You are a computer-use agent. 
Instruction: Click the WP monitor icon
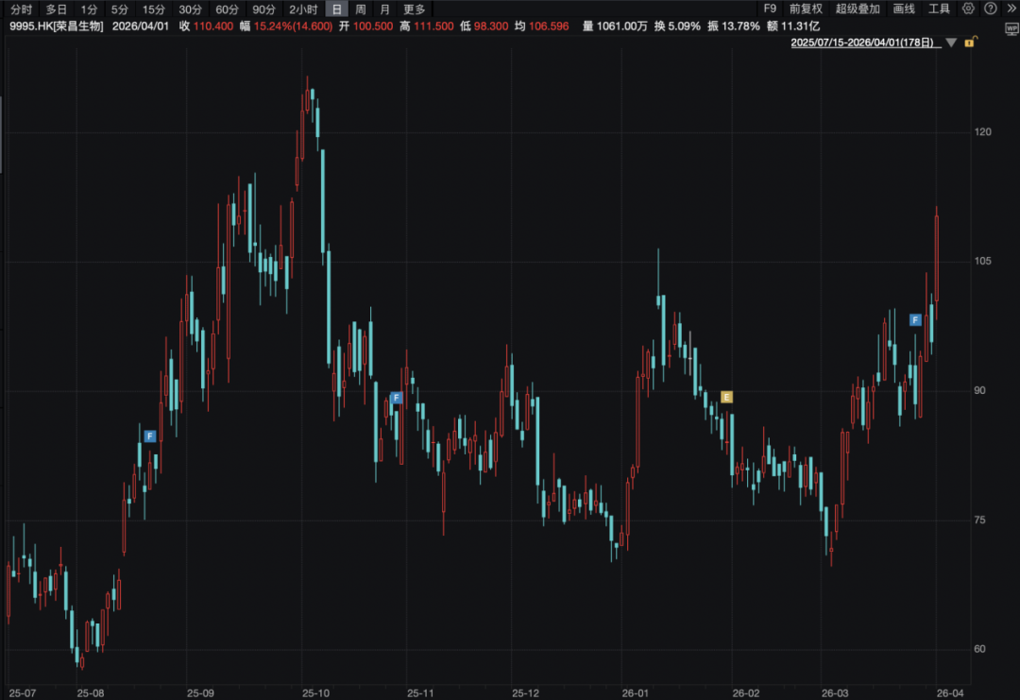1011,28
